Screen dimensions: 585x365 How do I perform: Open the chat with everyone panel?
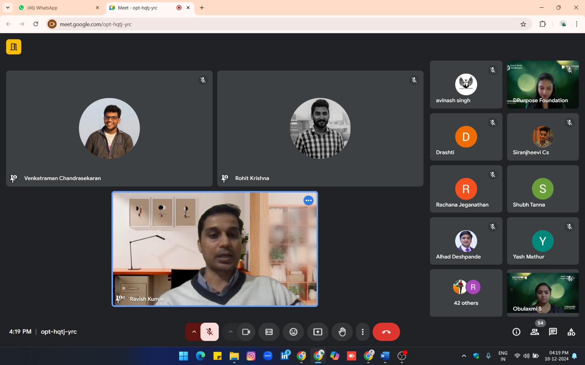pos(553,332)
